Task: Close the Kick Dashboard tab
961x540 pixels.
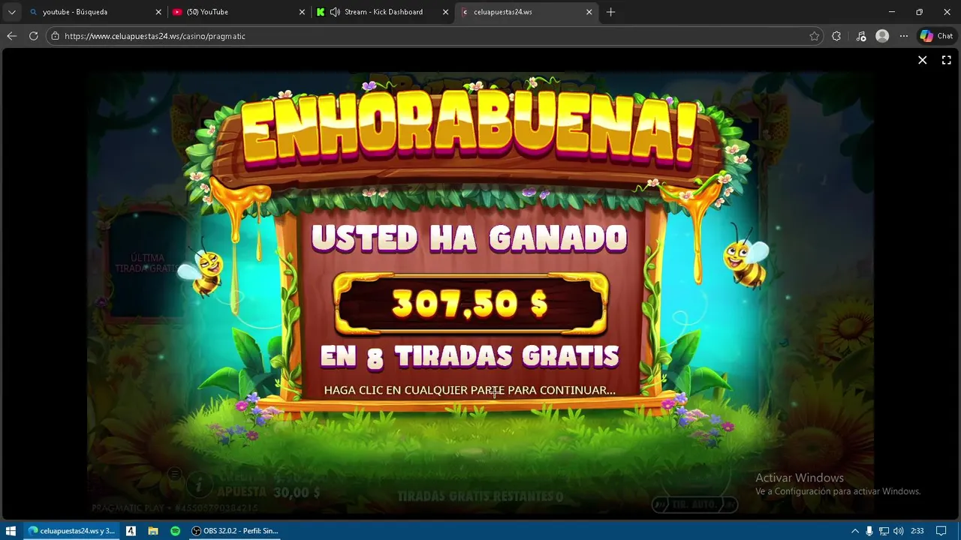Action: (x=445, y=12)
